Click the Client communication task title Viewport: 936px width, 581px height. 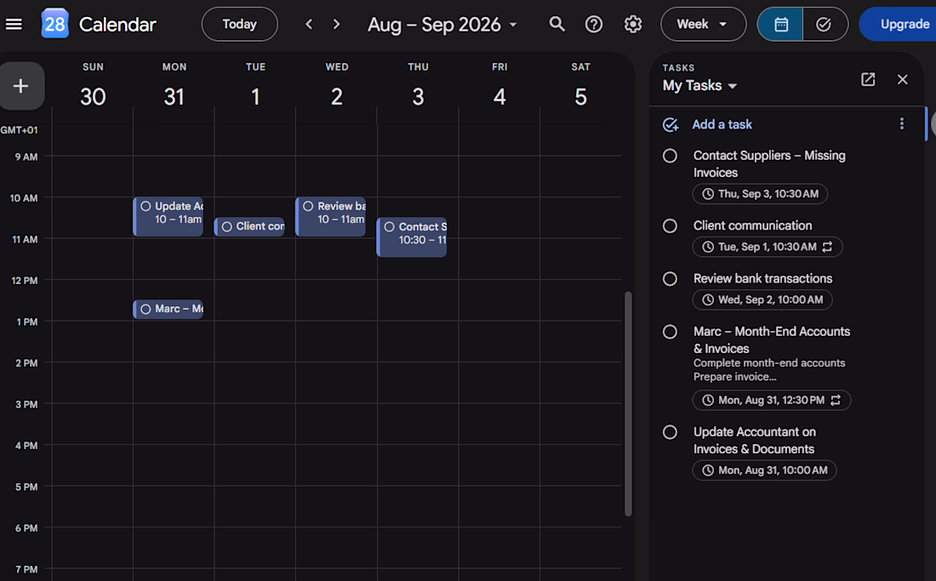[752, 225]
